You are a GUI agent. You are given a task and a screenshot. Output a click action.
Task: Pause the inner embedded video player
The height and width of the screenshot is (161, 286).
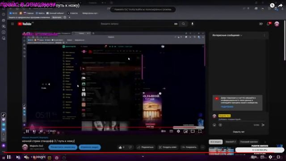[x=27, y=131]
